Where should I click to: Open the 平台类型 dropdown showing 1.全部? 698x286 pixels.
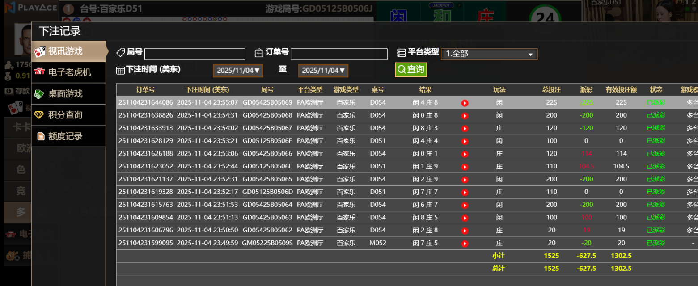coord(489,54)
